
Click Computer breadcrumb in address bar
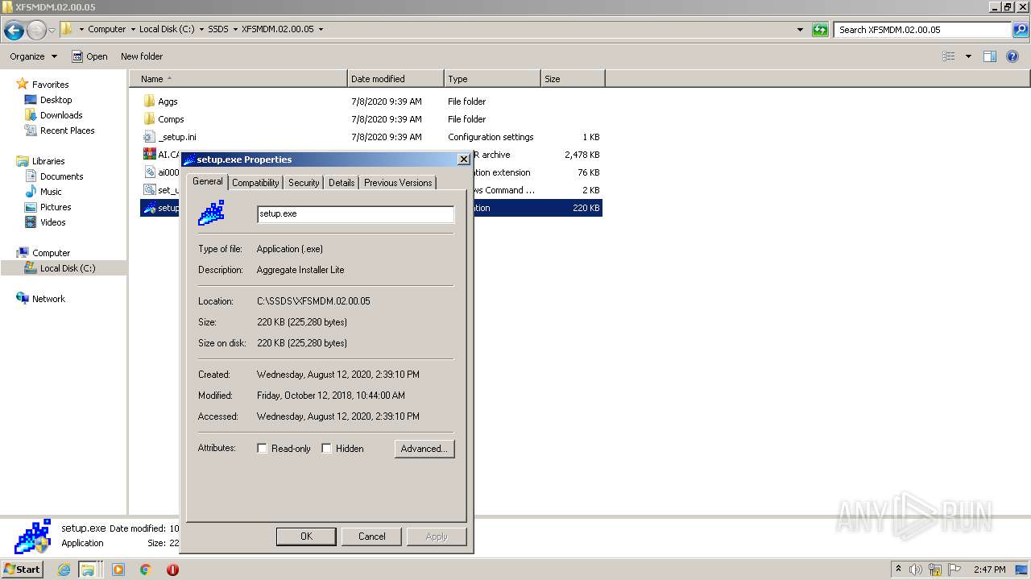107,29
